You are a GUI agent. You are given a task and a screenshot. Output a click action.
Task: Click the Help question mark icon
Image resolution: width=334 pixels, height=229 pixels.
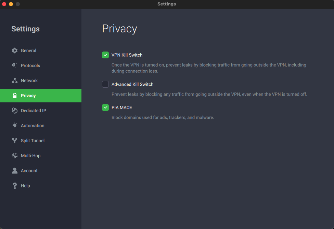click(x=15, y=186)
